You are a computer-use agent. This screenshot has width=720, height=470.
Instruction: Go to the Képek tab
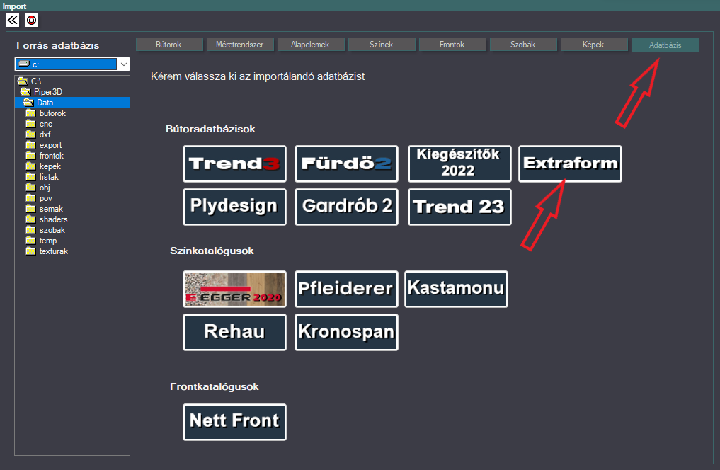(594, 45)
